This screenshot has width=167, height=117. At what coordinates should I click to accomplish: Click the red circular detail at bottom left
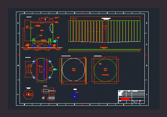28,94
